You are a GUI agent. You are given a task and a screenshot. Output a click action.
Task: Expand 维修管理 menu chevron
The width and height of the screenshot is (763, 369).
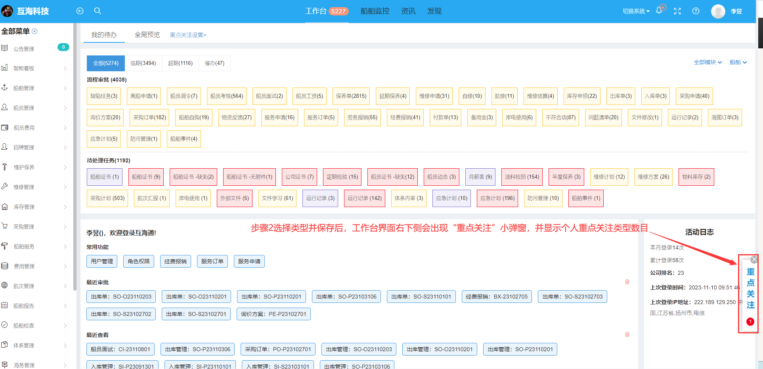point(65,187)
